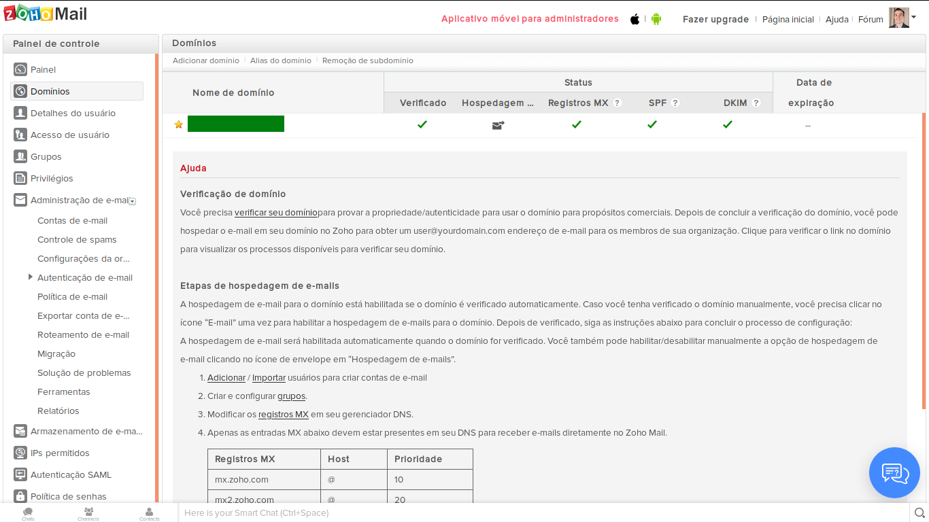The width and height of the screenshot is (929, 522).
Task: Select Migração in sidebar
Action: click(56, 353)
